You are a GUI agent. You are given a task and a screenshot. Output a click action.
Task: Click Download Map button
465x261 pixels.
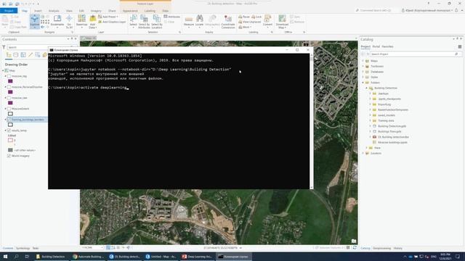[282, 22]
